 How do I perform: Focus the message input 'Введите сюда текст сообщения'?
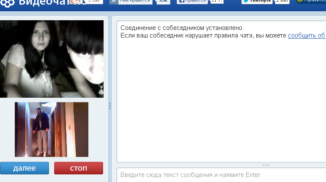pos(221,175)
